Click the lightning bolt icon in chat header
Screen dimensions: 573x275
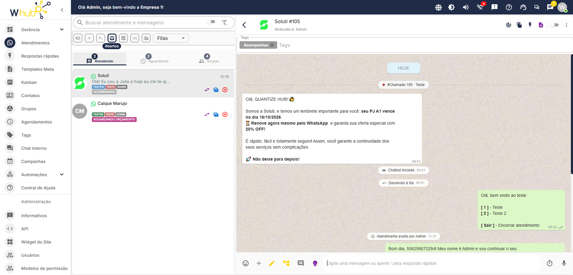click(530, 25)
